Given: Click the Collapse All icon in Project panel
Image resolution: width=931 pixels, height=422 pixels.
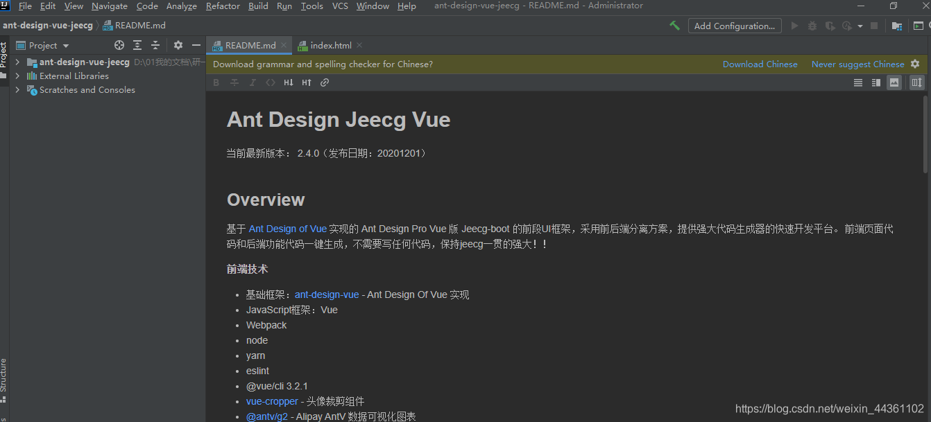Looking at the screenshot, I should (155, 45).
